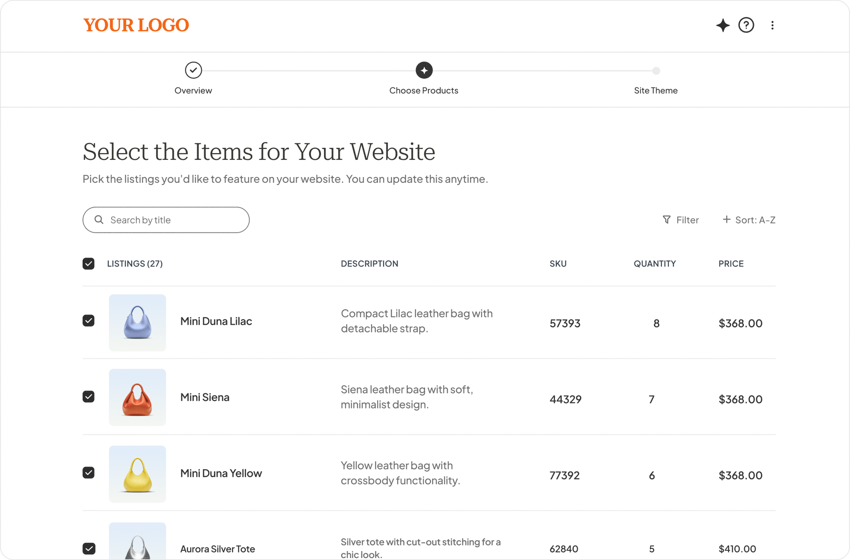This screenshot has width=850, height=560.
Task: Click the YOUR LOGO brand mark
Action: [136, 25]
